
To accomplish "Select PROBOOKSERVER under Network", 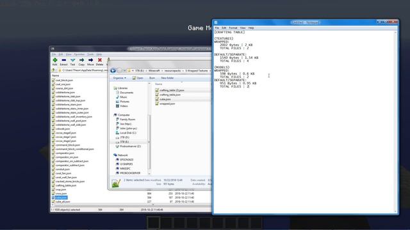I will [128, 173].
